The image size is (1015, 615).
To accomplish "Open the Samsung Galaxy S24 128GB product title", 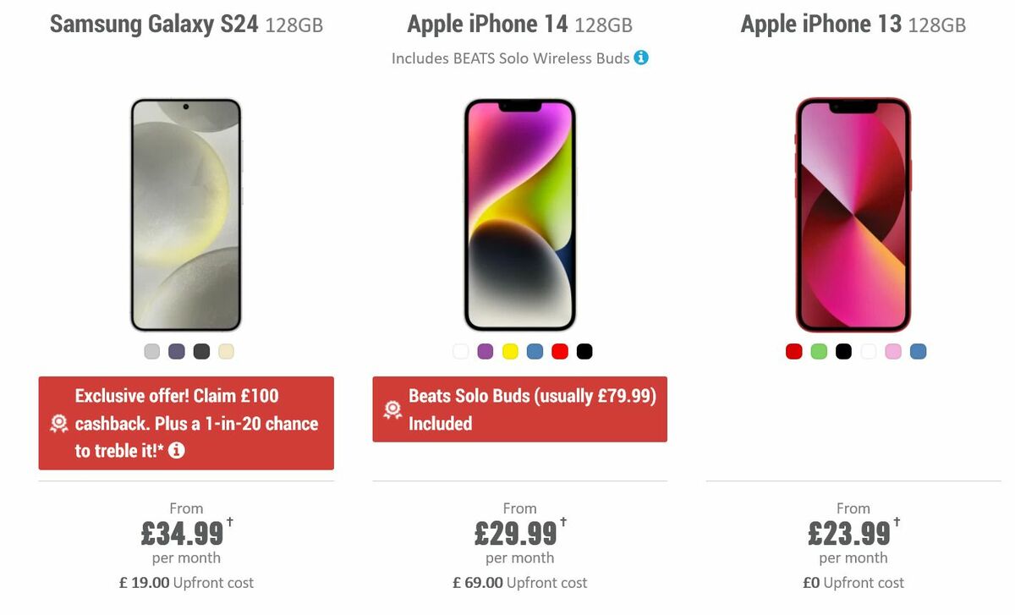I will pos(186,25).
